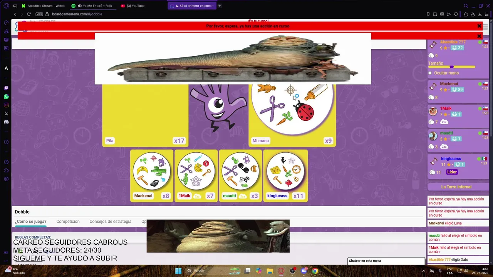Open browser tab search magnifier

pyautogui.click(x=466, y=6)
